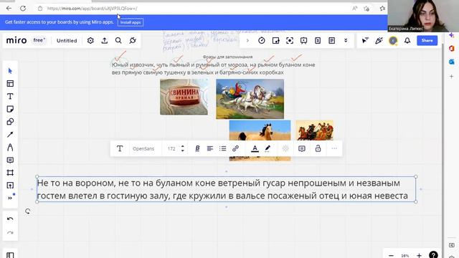Zoom out with the minus button

(391, 255)
